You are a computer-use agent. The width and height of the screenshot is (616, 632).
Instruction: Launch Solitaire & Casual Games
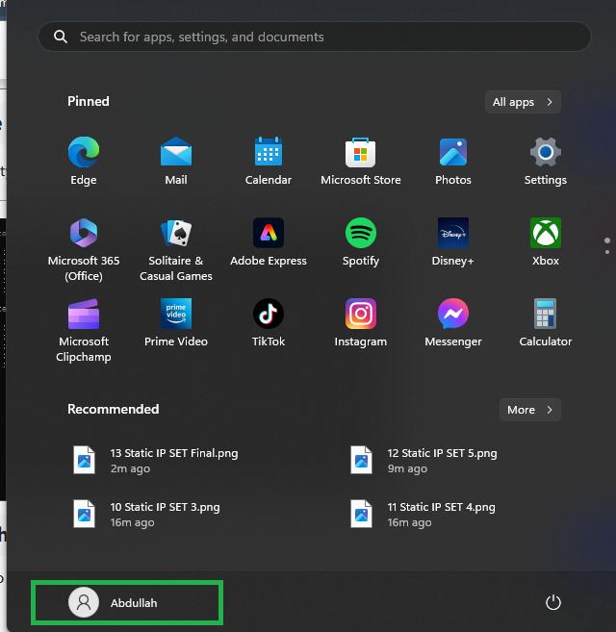point(176,249)
